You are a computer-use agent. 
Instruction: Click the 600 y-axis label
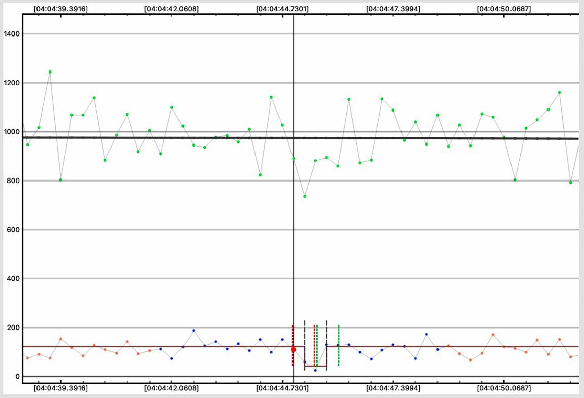click(x=12, y=230)
